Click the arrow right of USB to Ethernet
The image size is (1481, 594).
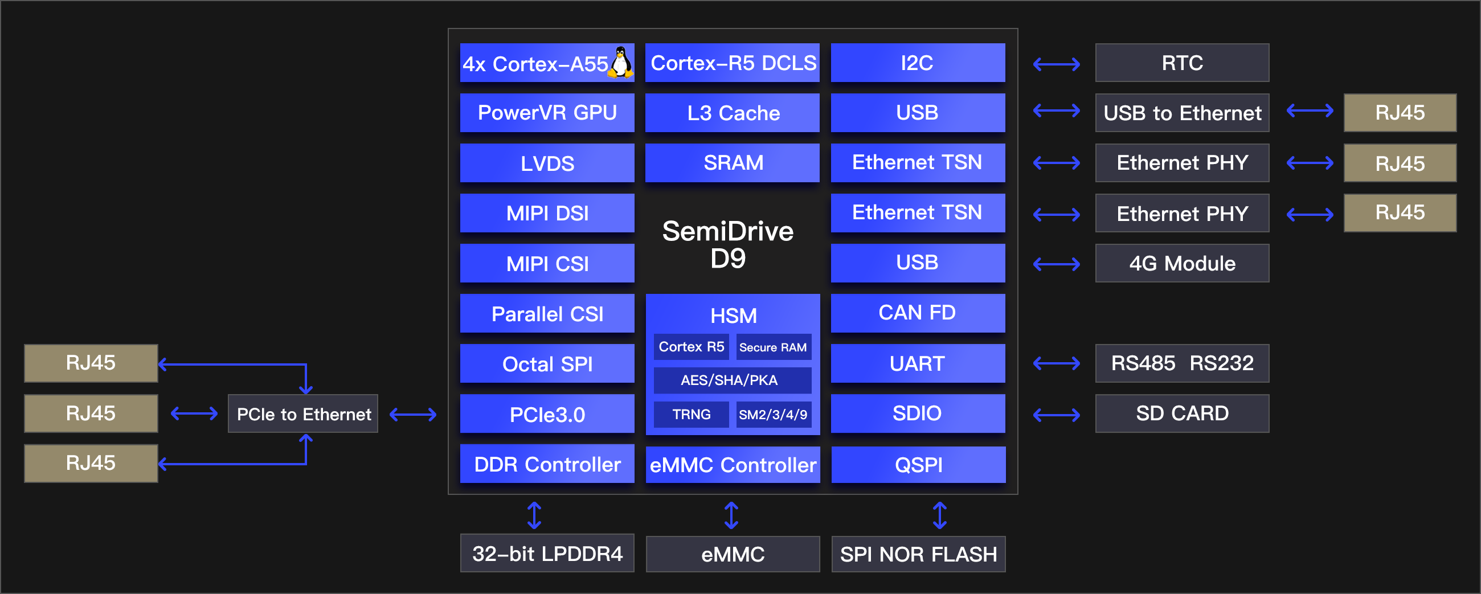pyautogui.click(x=1309, y=110)
